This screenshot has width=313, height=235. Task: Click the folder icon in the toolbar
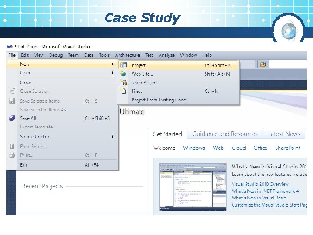tap(263, 64)
